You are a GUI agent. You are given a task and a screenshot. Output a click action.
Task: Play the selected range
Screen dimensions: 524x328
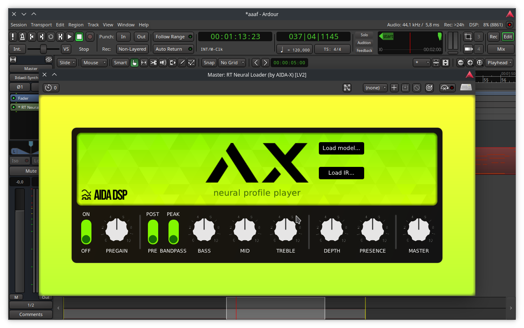[60, 37]
